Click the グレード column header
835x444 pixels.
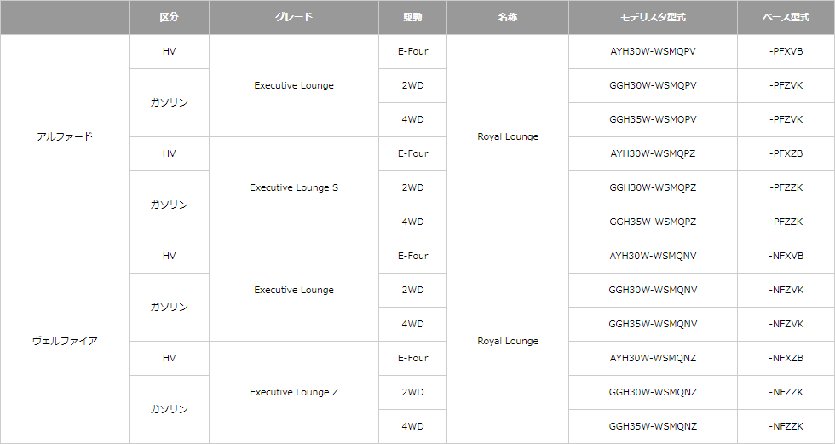[x=294, y=18]
